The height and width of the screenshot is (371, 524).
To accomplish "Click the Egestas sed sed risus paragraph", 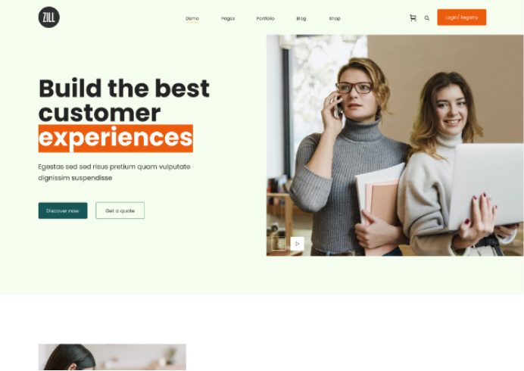I will (114, 172).
